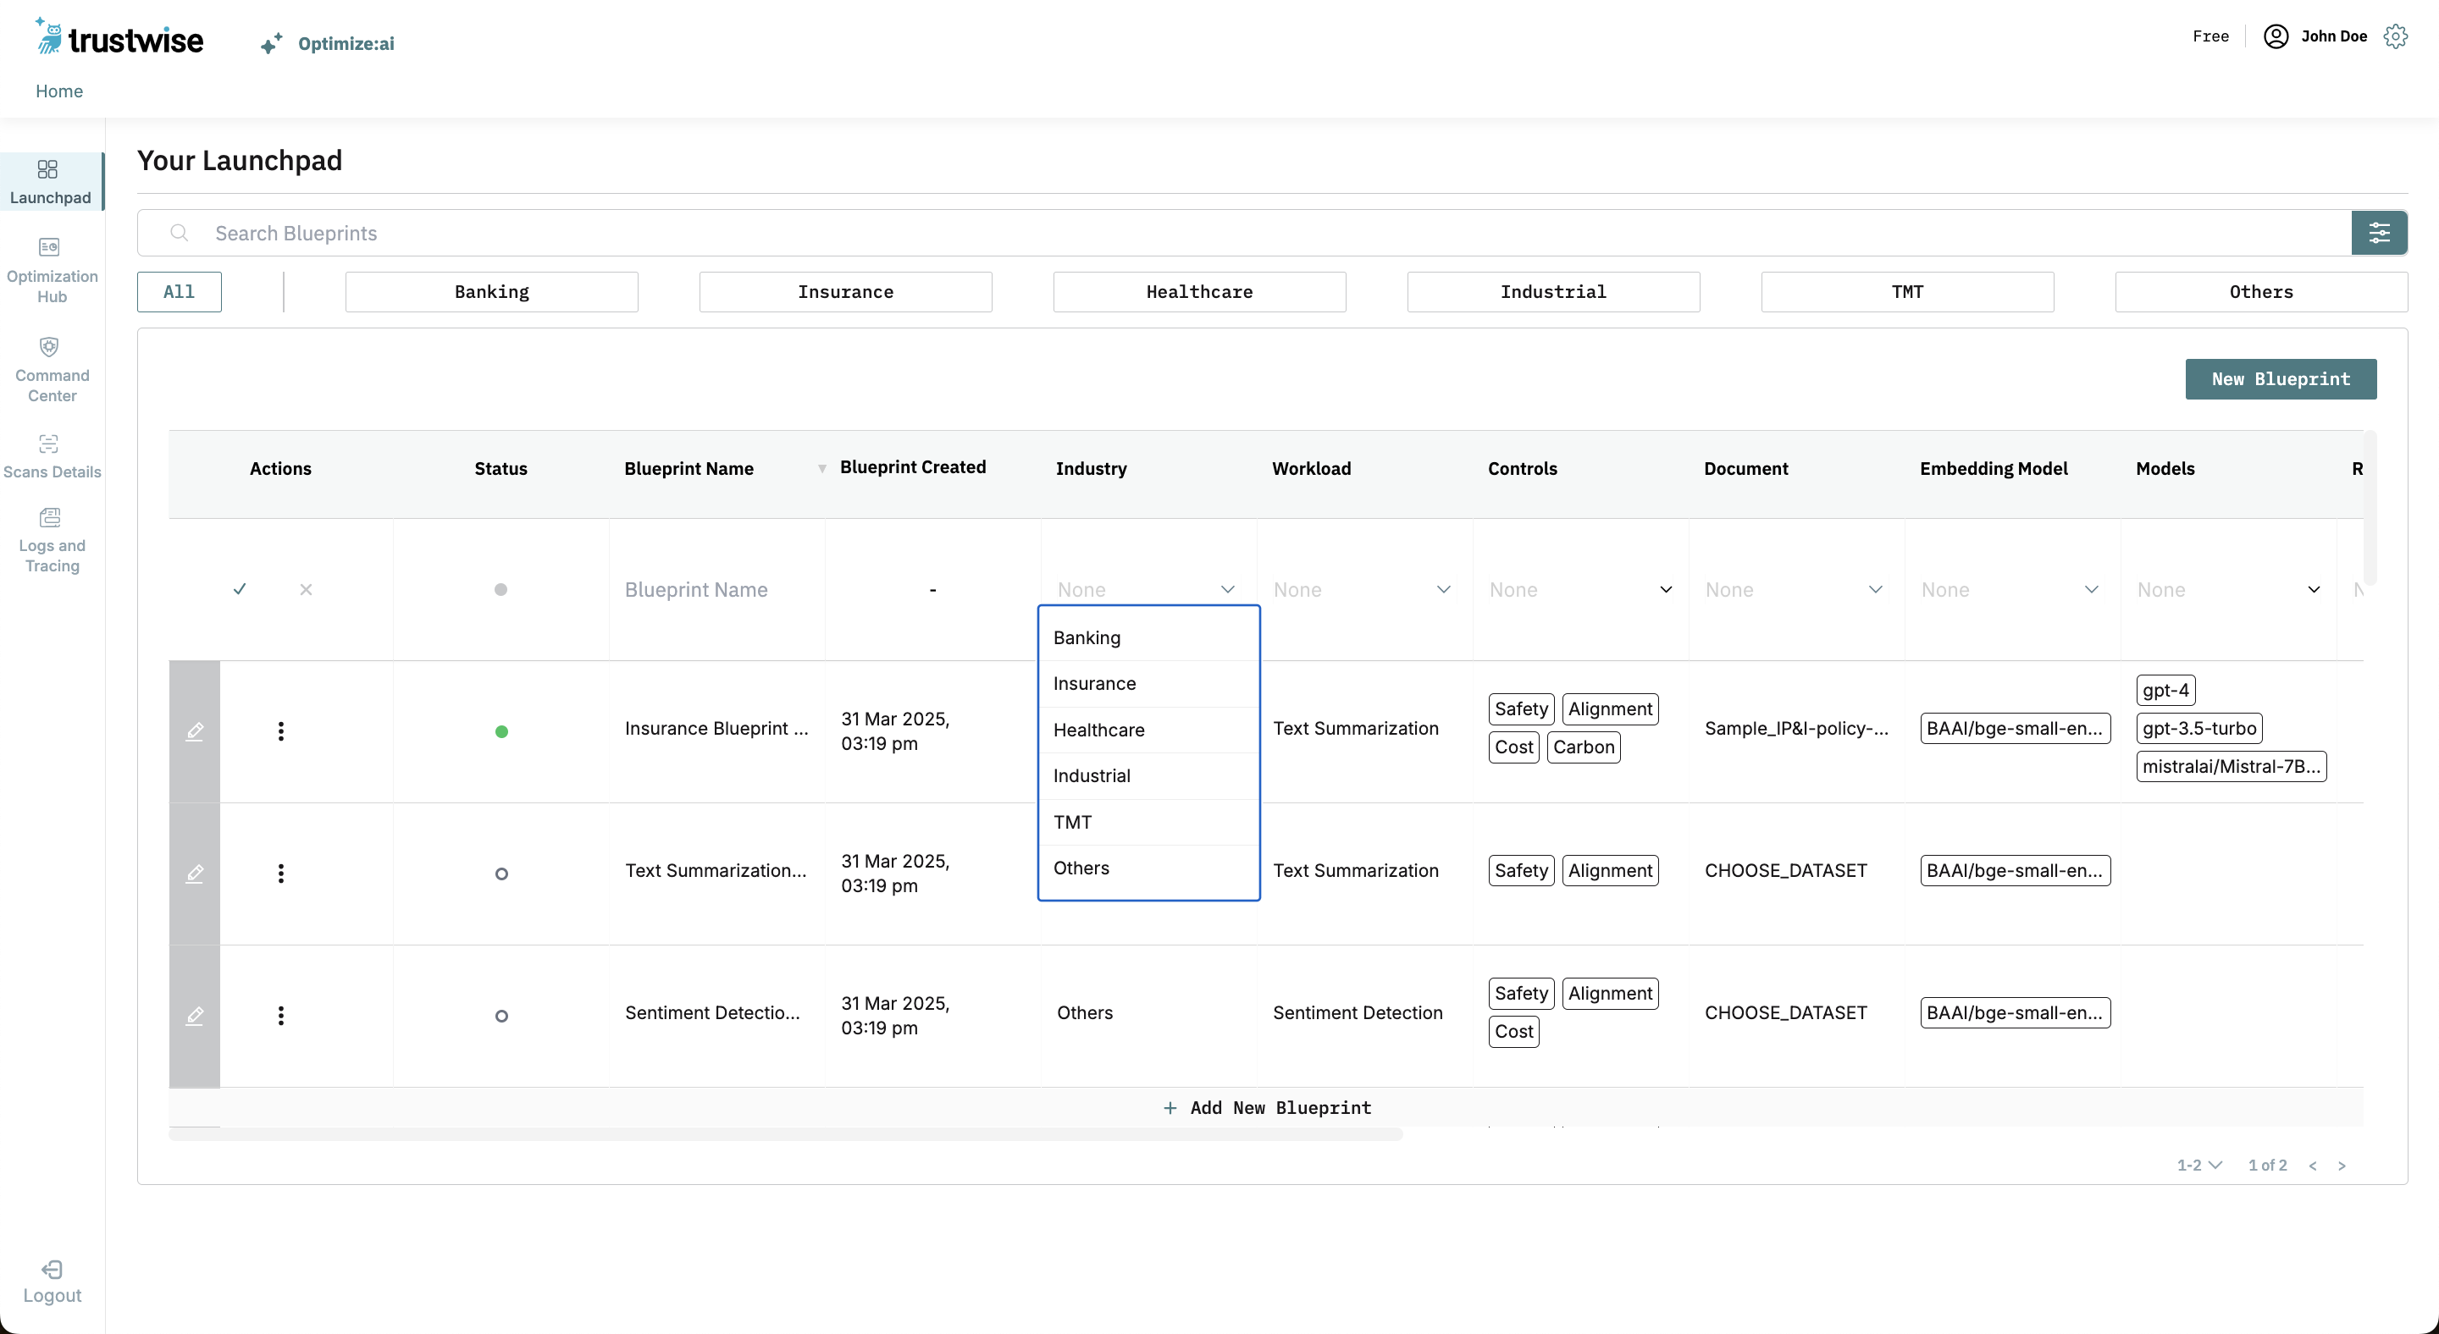
Task: Open Command Center from the sidebar
Action: [49, 347]
